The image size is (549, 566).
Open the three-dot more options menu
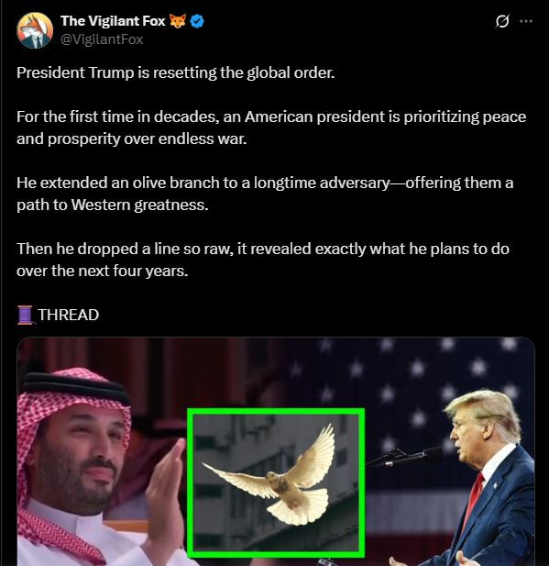click(526, 21)
